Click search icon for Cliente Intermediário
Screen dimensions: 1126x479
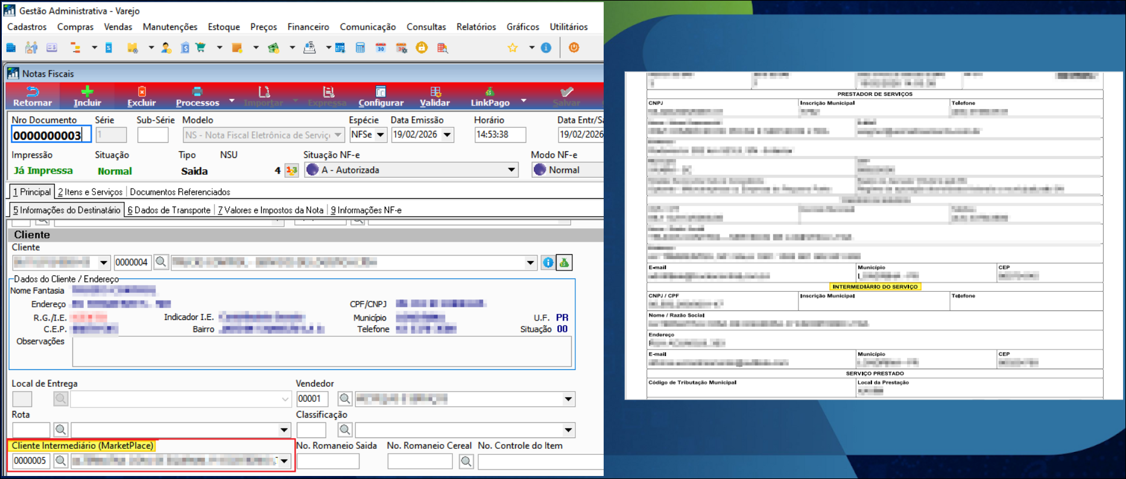click(60, 461)
